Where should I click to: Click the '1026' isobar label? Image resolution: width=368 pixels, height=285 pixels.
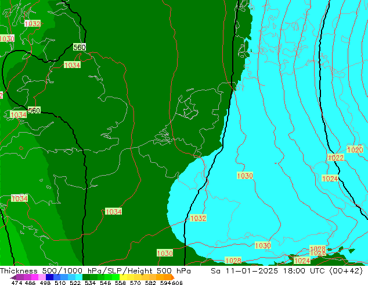318,253
